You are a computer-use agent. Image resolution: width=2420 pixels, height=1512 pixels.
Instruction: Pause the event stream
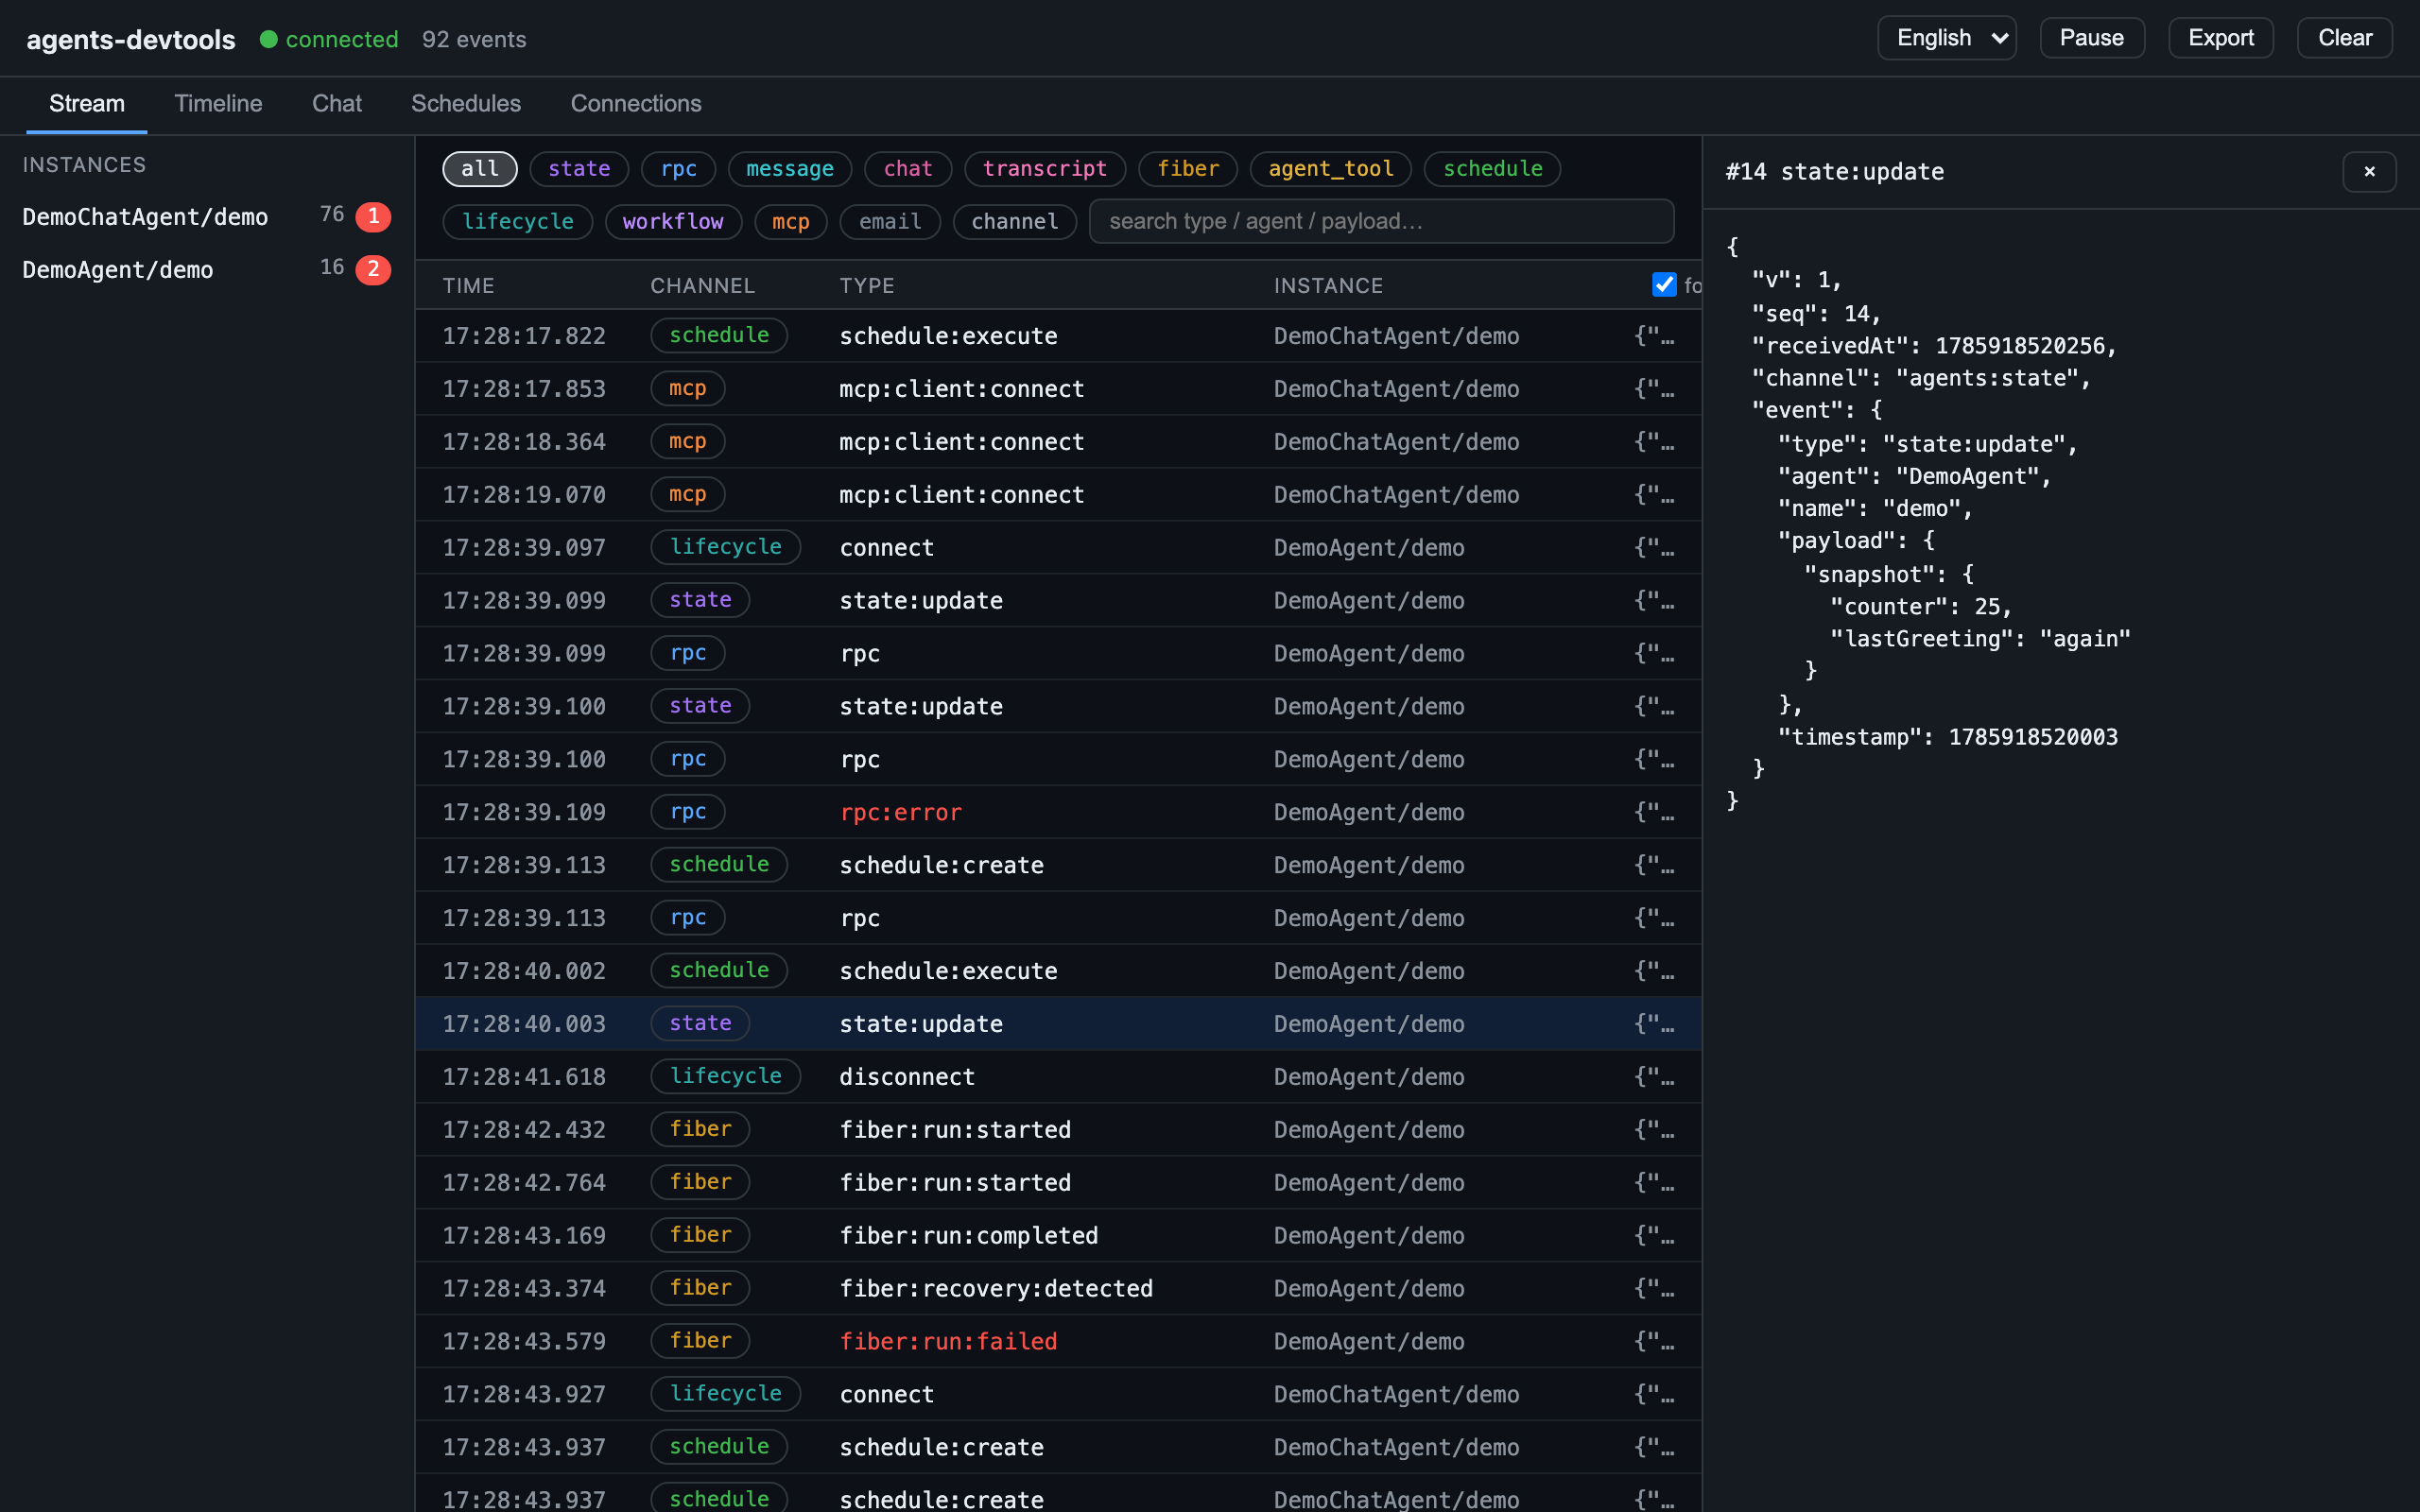click(x=2091, y=38)
